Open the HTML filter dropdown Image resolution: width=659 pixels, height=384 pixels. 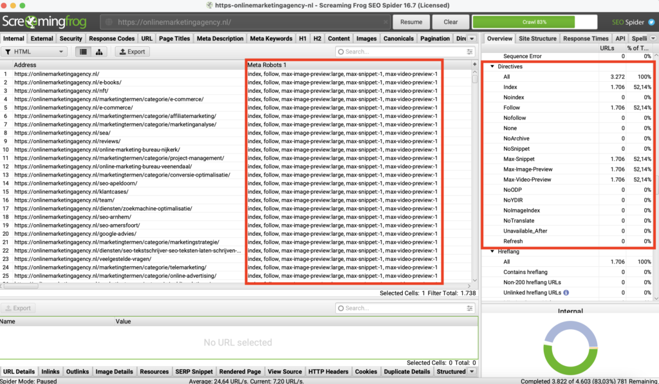35,52
